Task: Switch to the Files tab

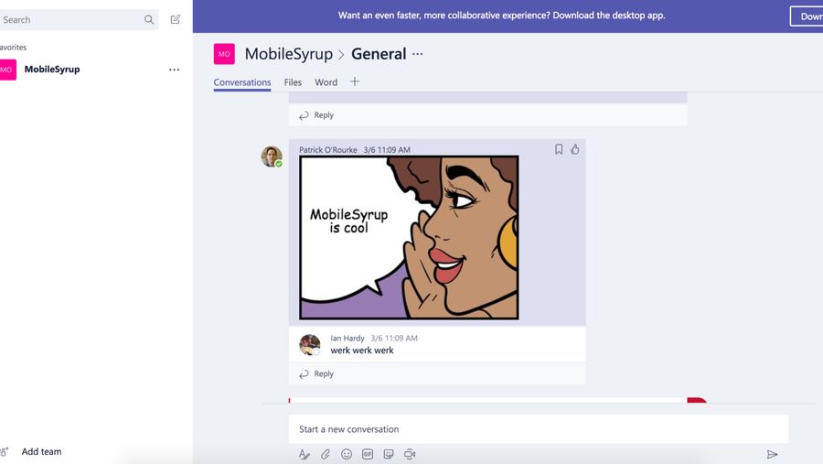Action: click(x=293, y=82)
